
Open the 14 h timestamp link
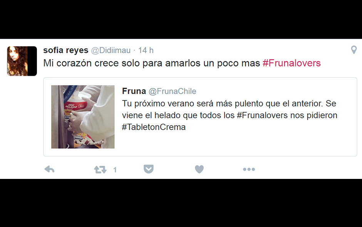(146, 50)
